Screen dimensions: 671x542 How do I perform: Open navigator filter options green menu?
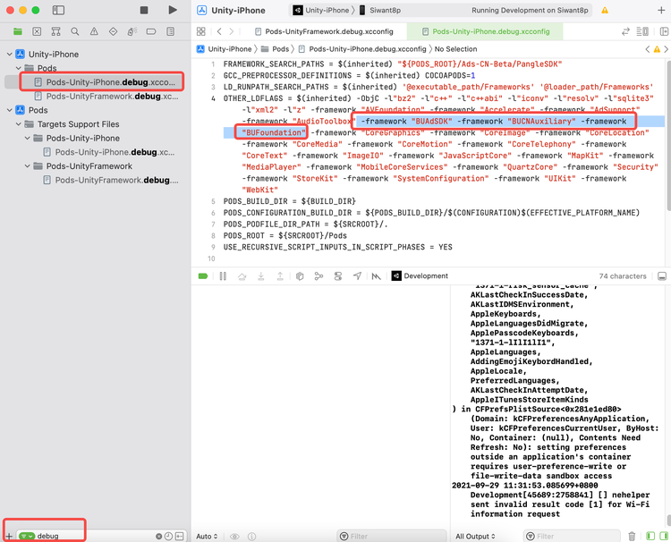click(27, 536)
